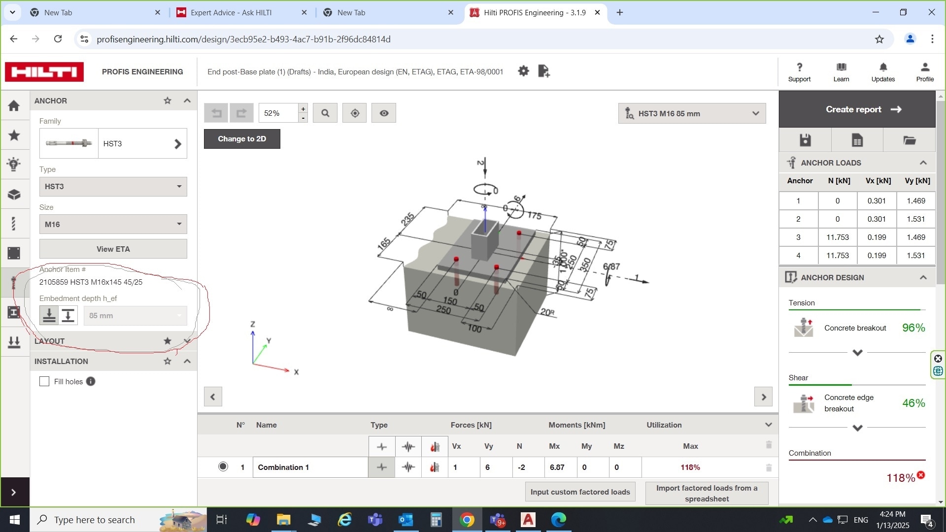Click the 3D box icon in the sidebar
The height and width of the screenshot is (532, 946).
coord(14,194)
